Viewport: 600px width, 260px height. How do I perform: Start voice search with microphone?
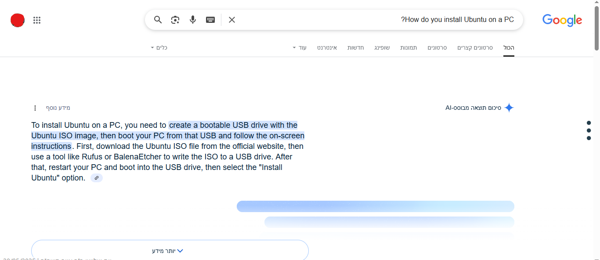(193, 20)
